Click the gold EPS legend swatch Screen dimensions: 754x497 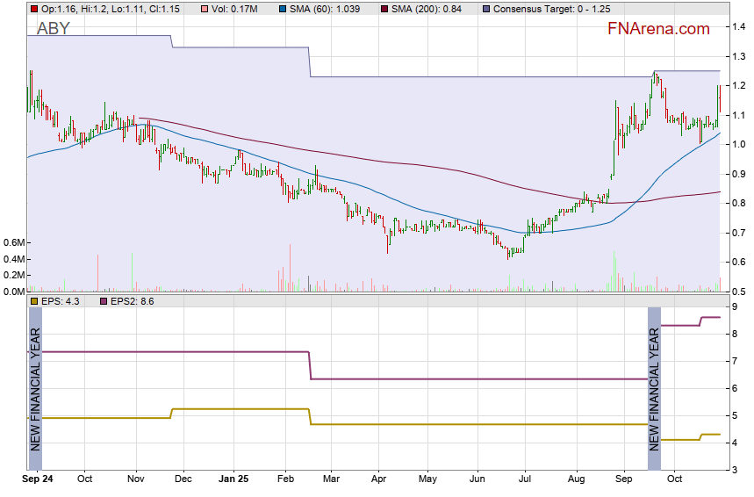click(x=34, y=301)
